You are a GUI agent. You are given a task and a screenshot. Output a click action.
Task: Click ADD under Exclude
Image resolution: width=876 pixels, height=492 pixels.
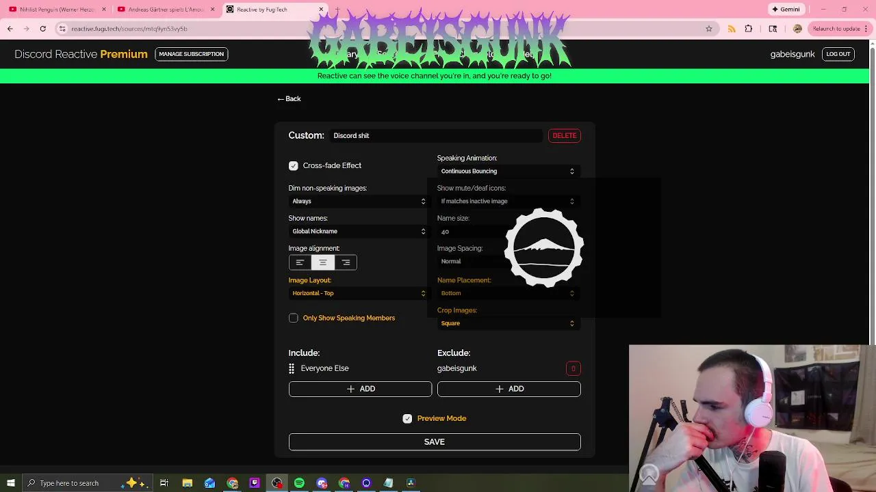pos(508,389)
